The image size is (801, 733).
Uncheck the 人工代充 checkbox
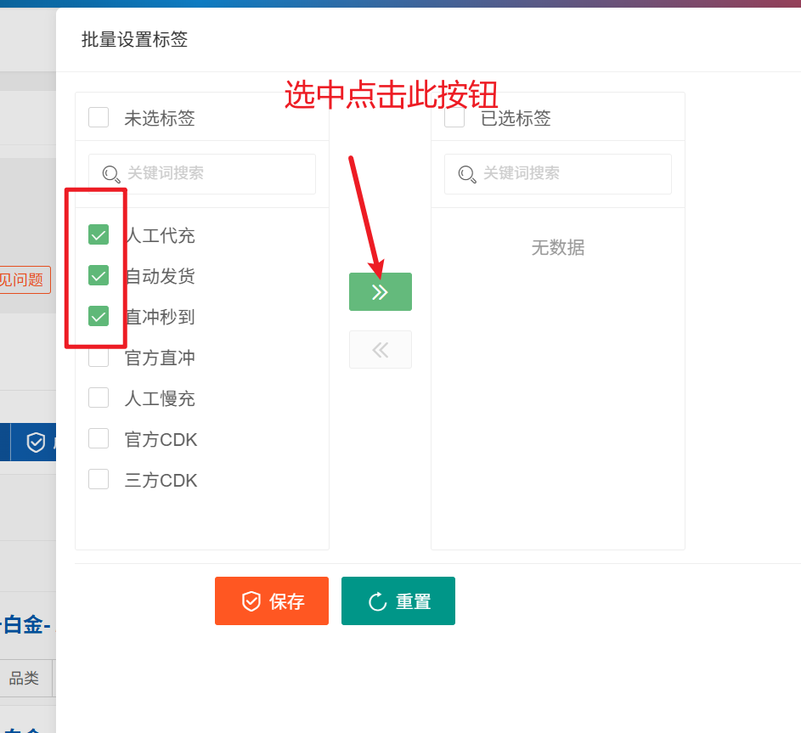coord(99,234)
